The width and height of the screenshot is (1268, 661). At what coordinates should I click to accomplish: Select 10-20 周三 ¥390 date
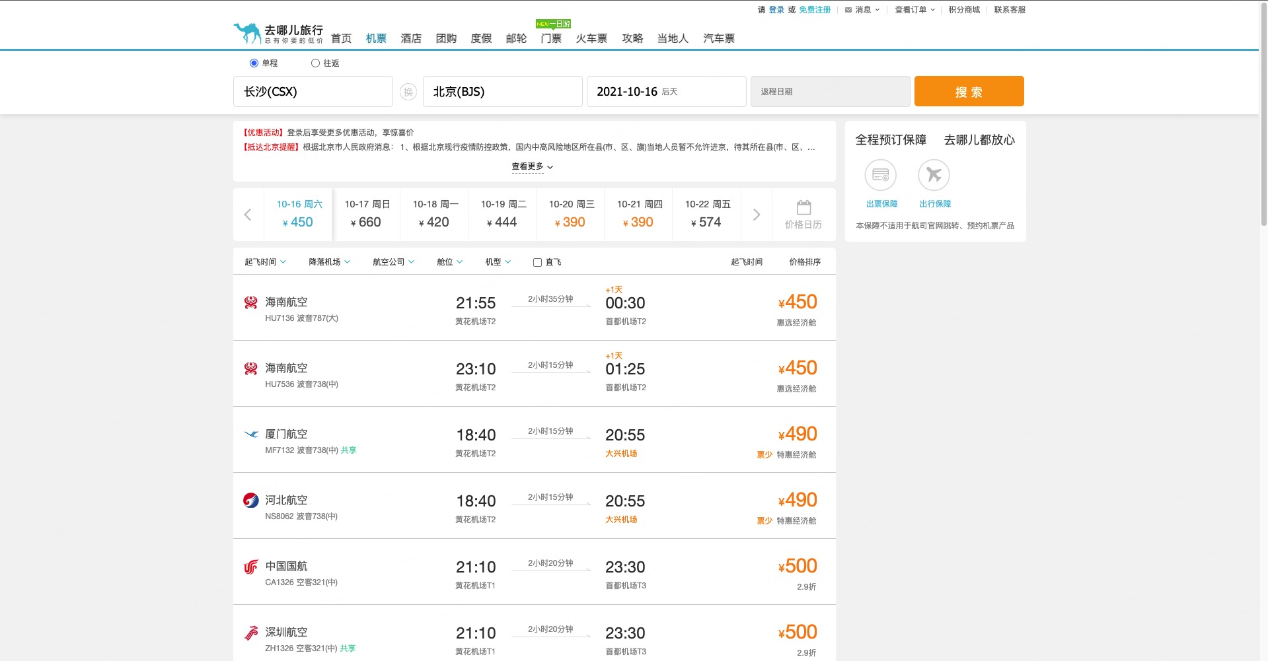coord(571,215)
